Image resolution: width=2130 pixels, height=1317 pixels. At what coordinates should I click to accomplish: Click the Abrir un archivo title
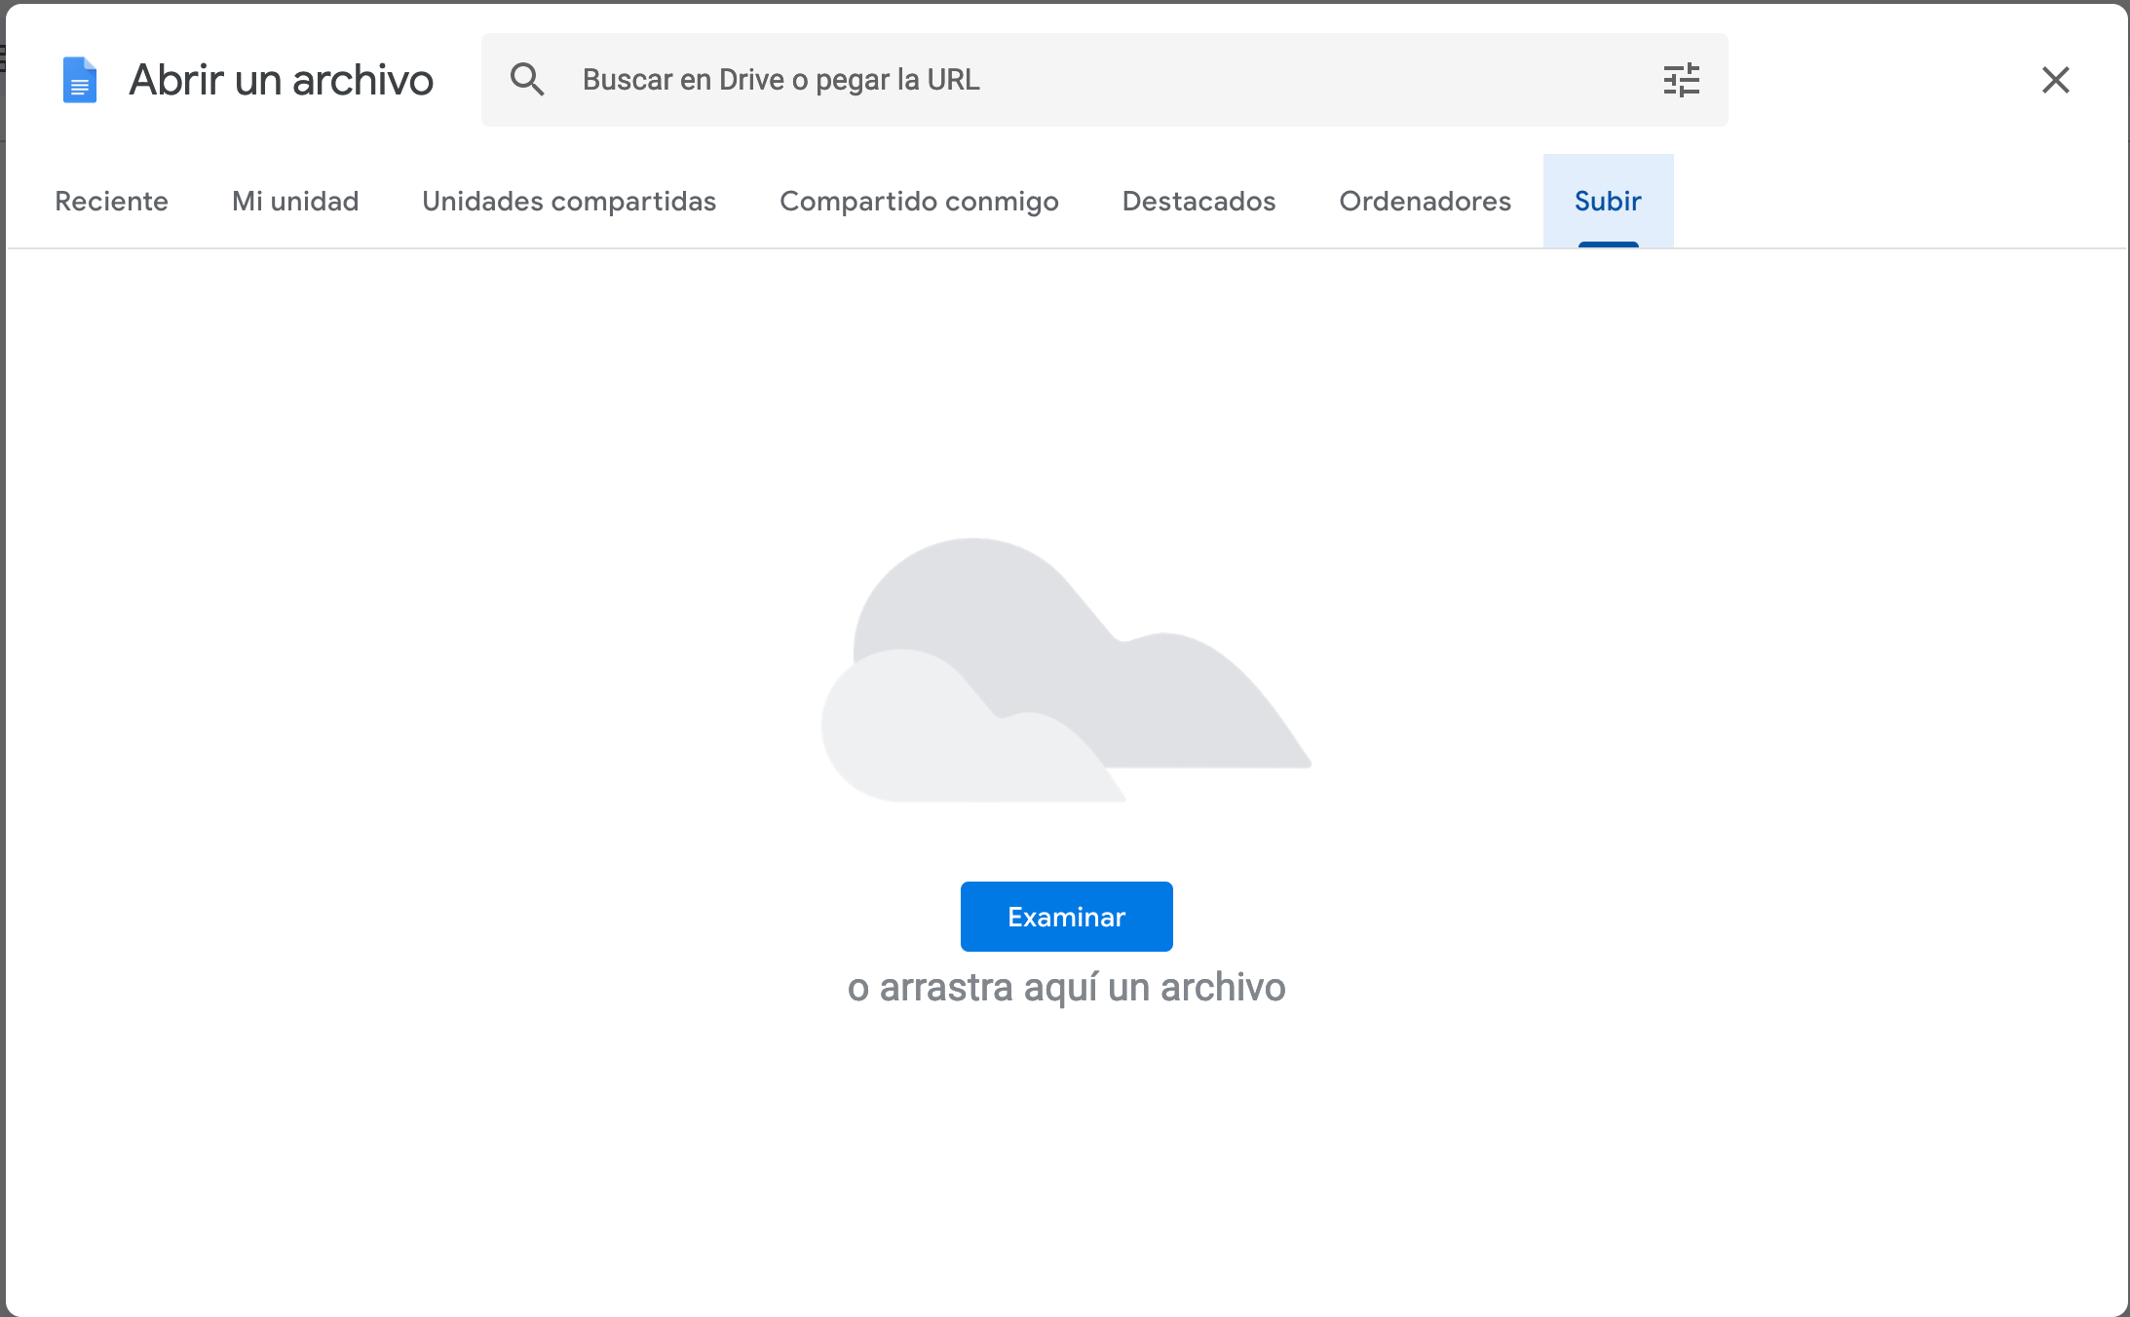tap(281, 80)
